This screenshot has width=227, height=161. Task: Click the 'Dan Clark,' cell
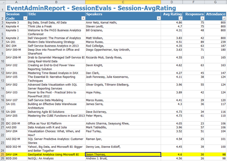coord(123,73)
